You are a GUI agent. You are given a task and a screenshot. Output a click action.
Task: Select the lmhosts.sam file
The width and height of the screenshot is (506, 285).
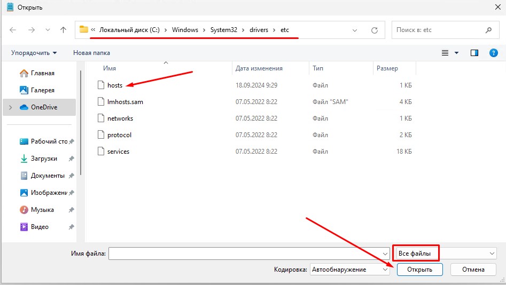pos(125,102)
